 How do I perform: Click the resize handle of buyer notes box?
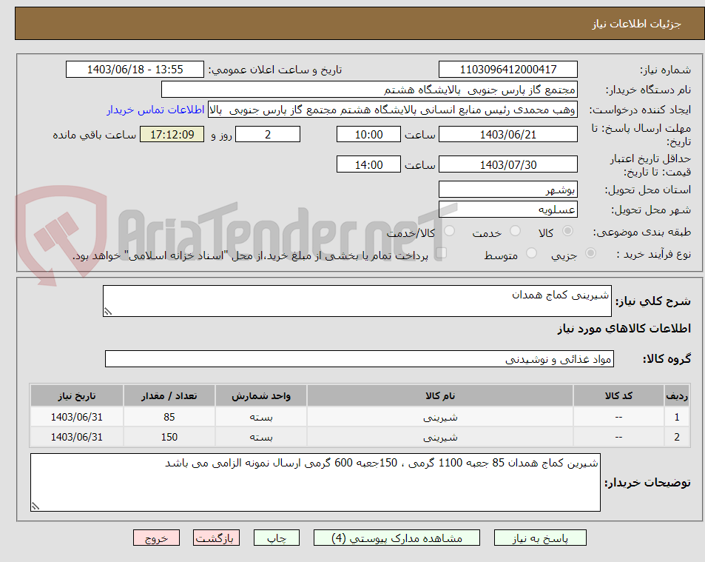36,506
